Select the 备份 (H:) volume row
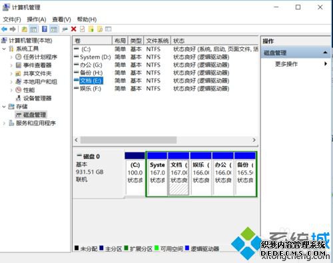Image resolution: width=333 pixels, height=263 pixels. 166,73
